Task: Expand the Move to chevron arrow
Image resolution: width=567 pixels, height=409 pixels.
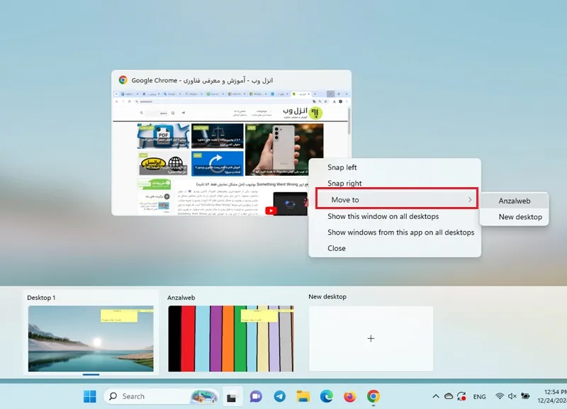Action: point(470,200)
